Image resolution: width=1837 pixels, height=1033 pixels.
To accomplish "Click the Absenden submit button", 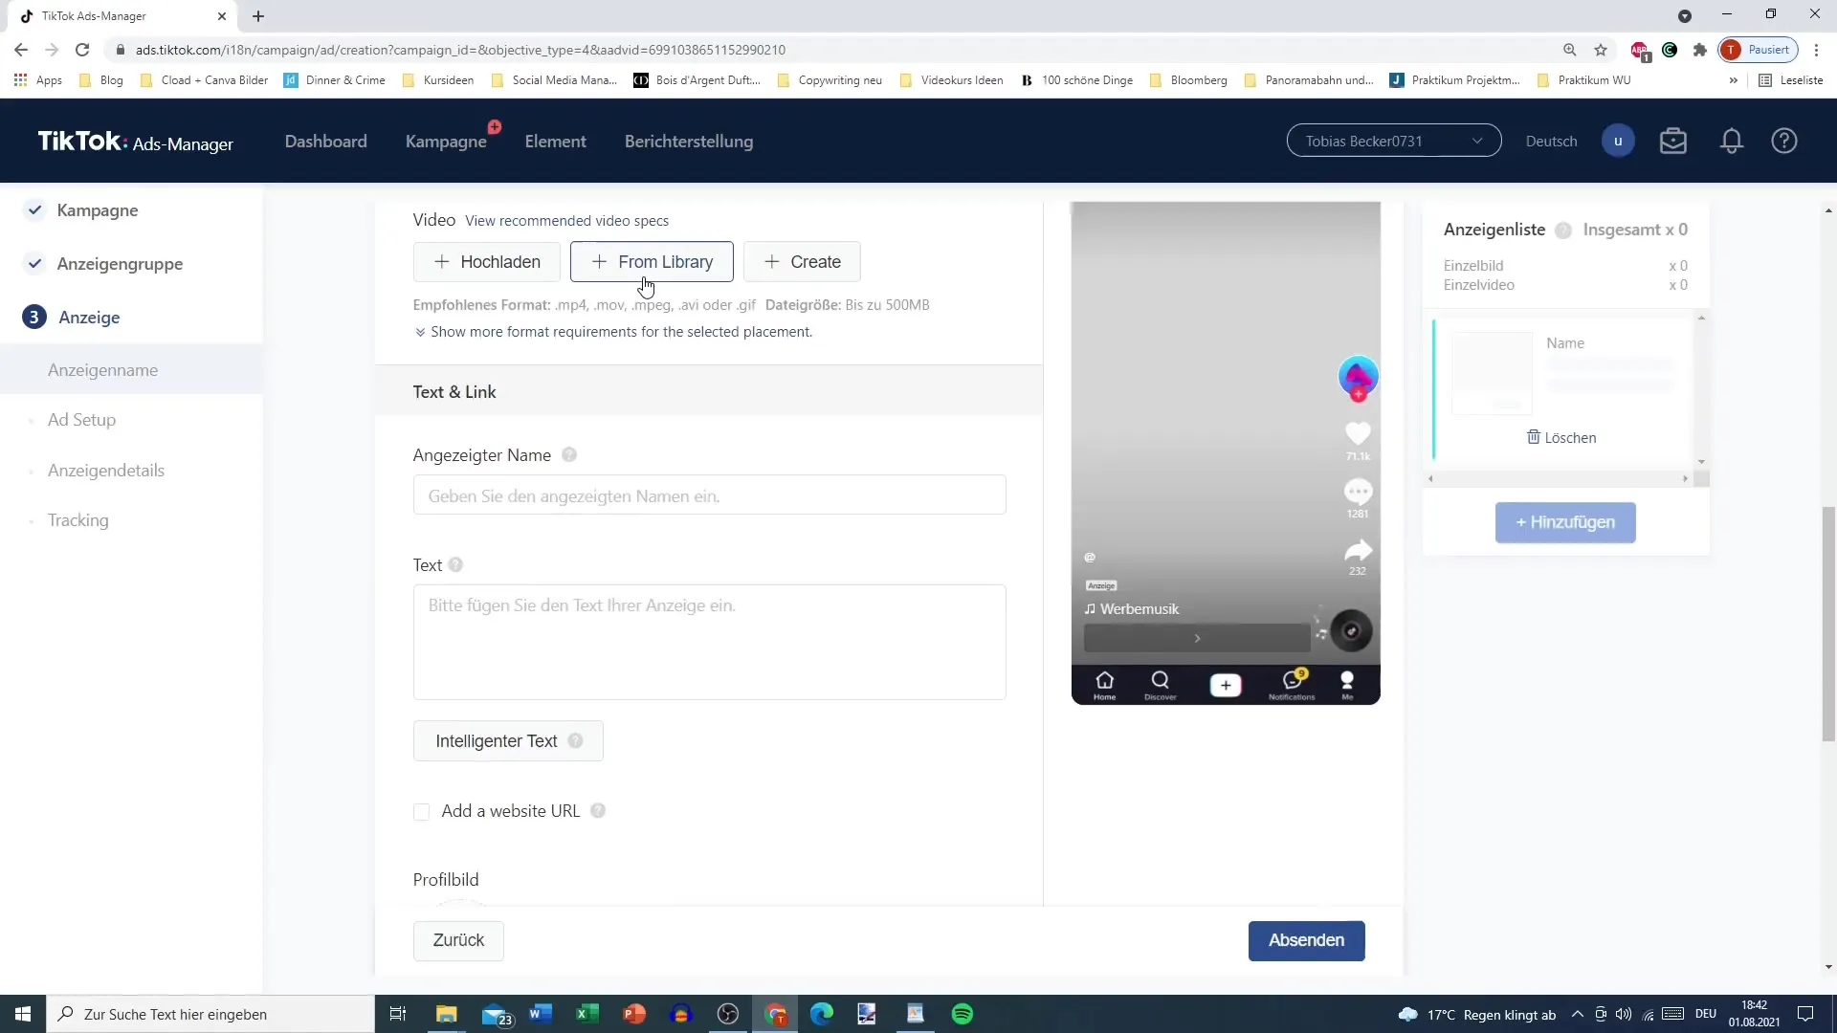I will 1307,940.
